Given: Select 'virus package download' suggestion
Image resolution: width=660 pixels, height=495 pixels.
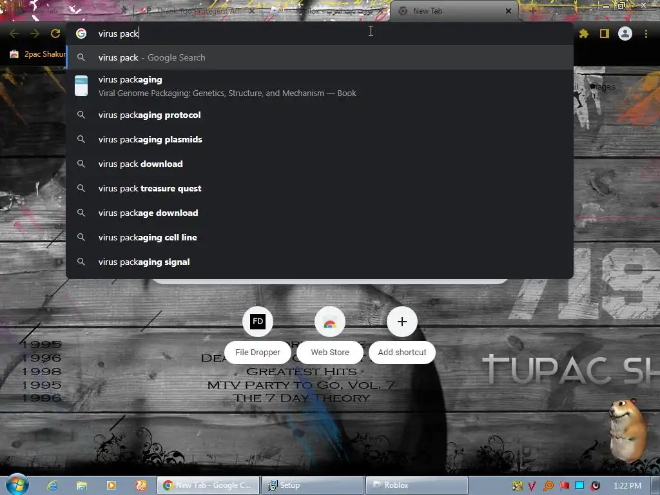Looking at the screenshot, I should [320, 213].
